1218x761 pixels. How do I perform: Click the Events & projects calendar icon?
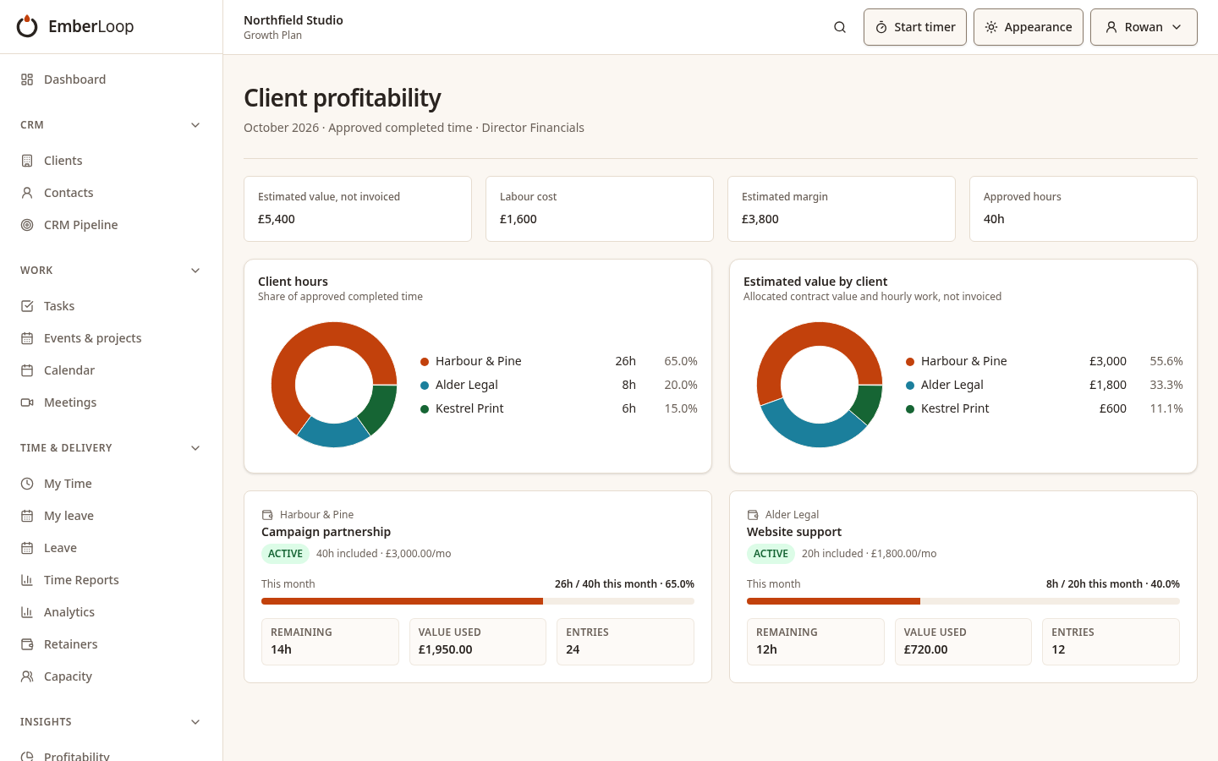pos(27,338)
